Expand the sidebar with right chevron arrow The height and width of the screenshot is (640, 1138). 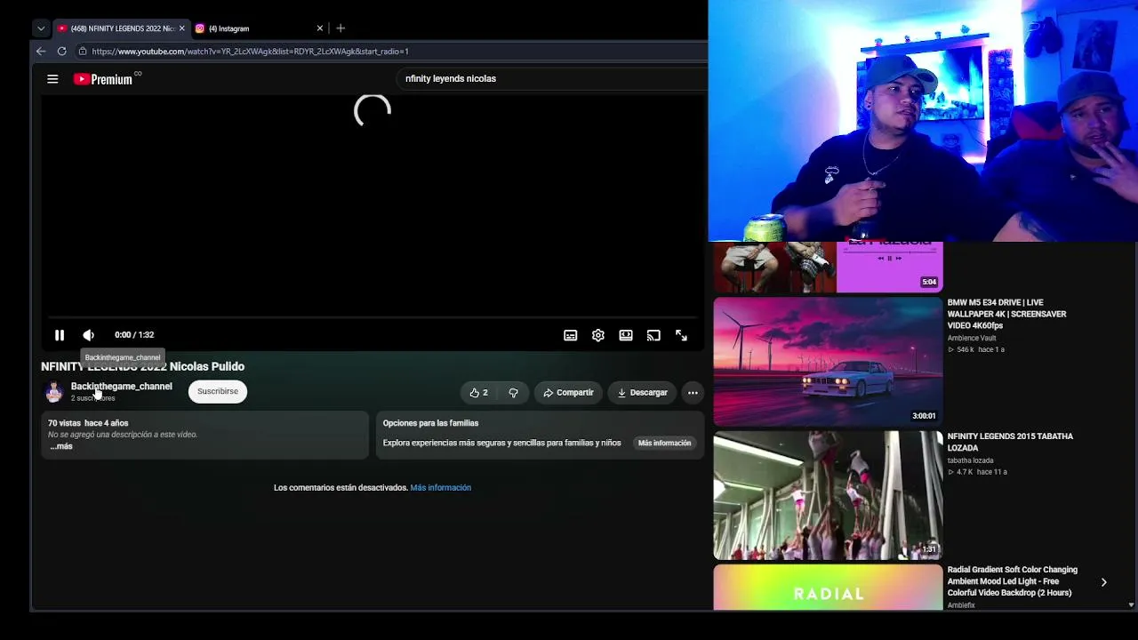(1104, 582)
